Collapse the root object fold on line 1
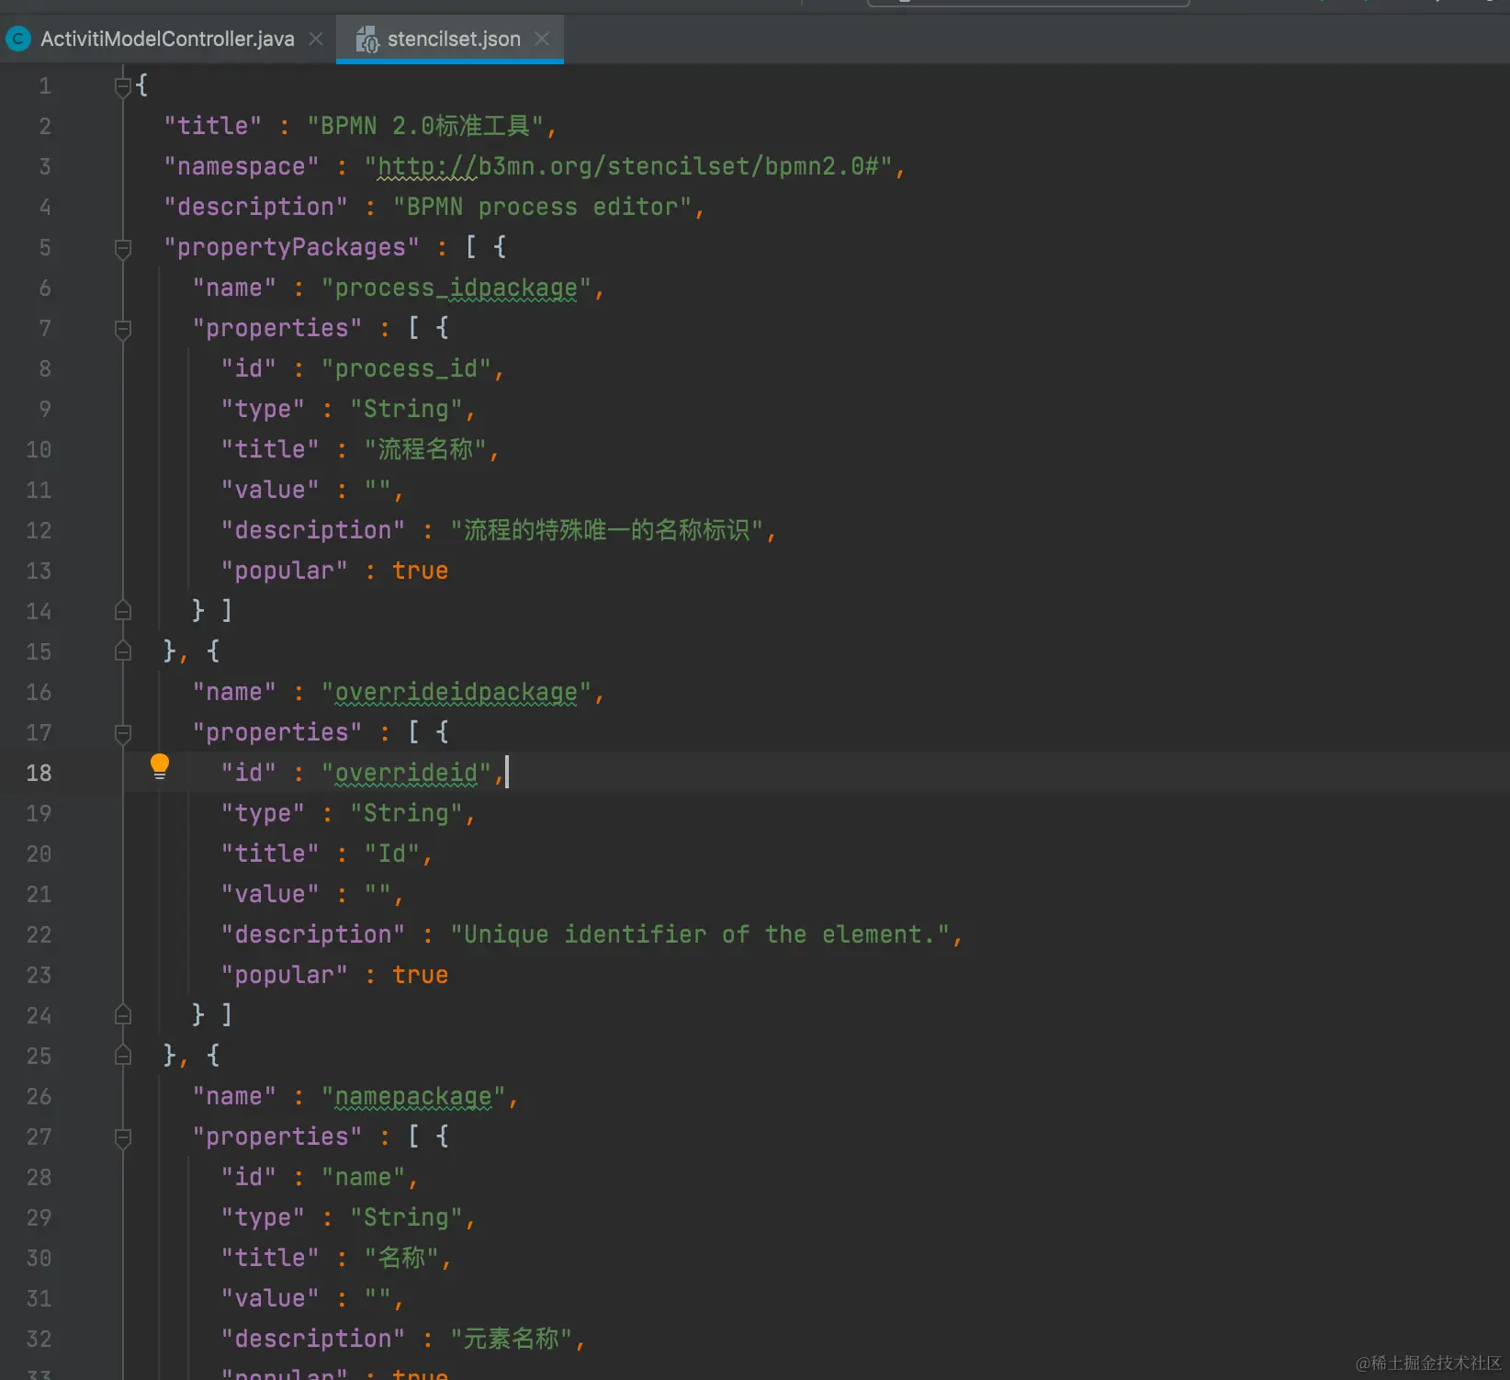The height and width of the screenshot is (1380, 1510). [123, 86]
